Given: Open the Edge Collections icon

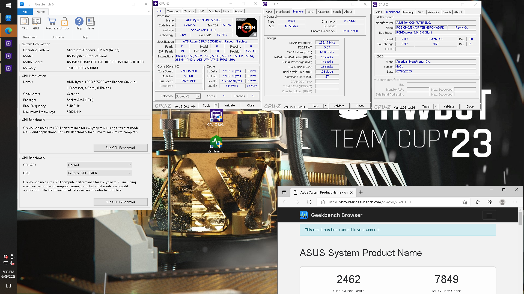Looking at the screenshot, I should point(490,202).
